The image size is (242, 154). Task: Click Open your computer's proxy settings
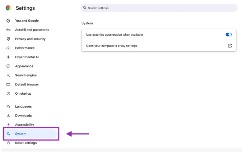point(159,46)
